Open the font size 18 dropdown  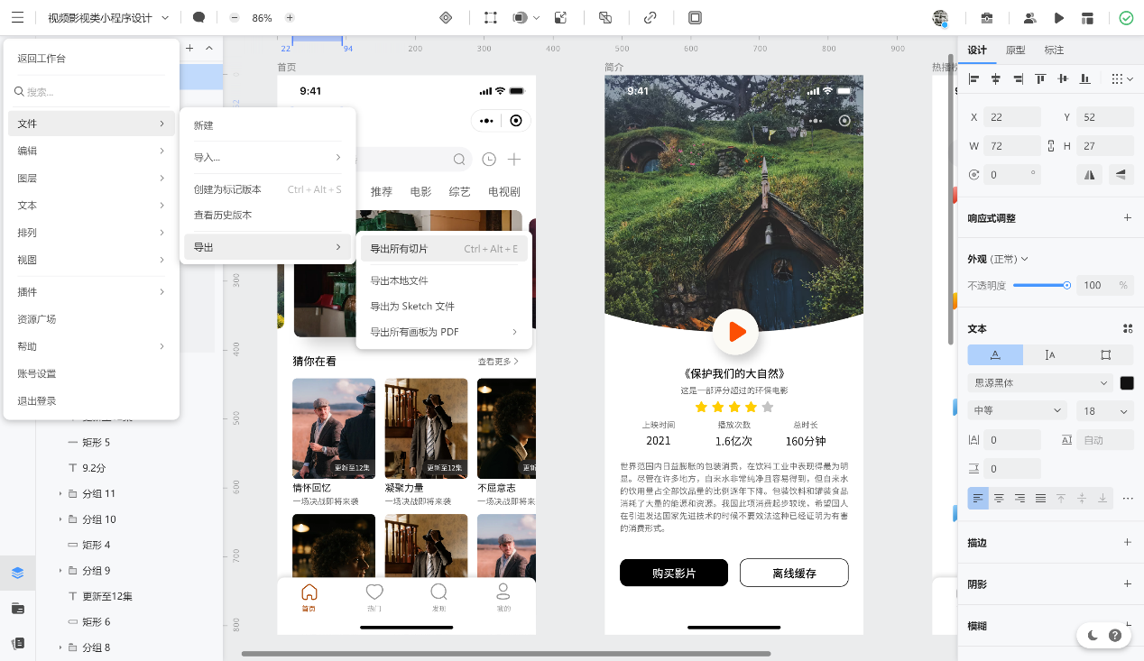(1104, 411)
